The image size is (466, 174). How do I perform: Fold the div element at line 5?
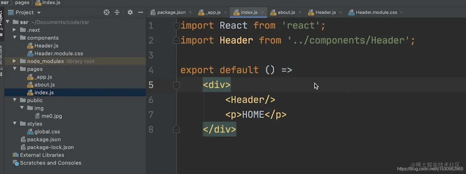coord(176,85)
